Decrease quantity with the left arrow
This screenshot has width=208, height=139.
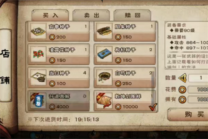pyautogui.click(x=183, y=78)
